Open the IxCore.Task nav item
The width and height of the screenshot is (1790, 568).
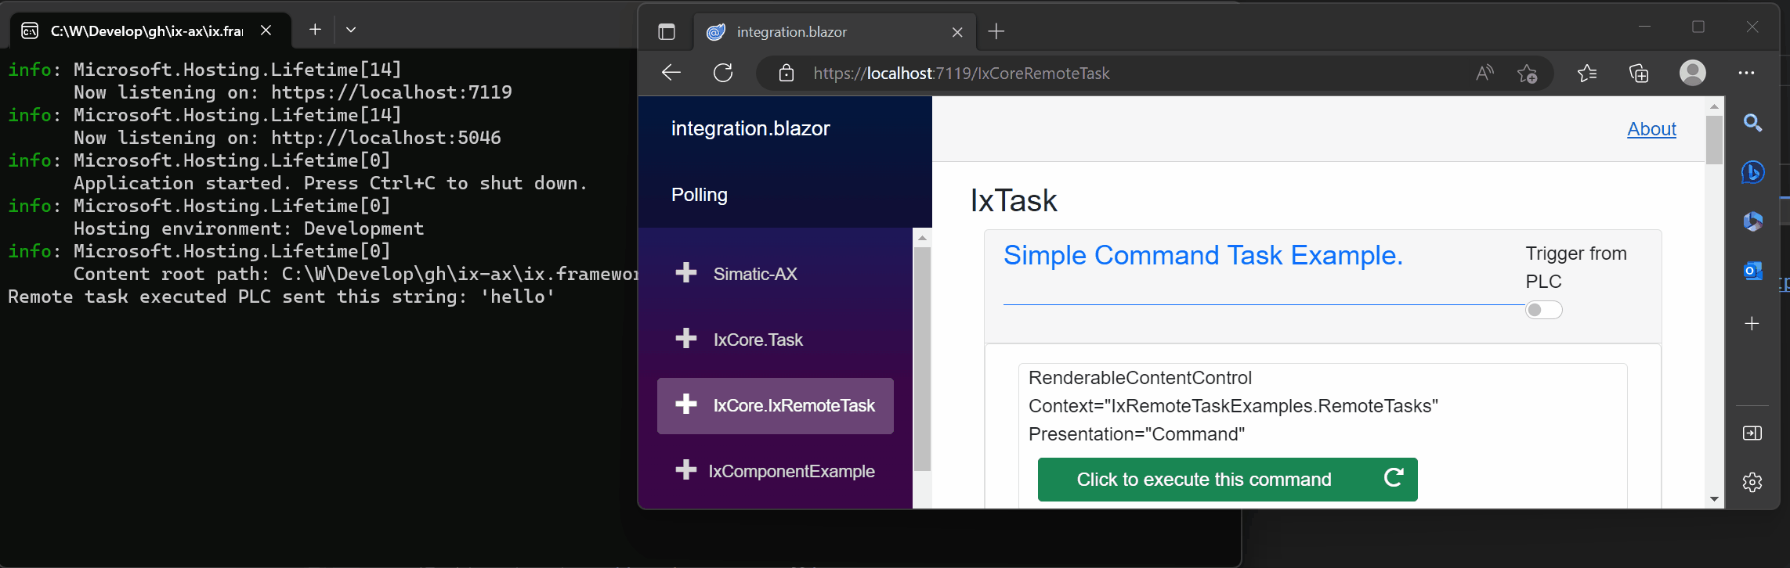pos(776,340)
